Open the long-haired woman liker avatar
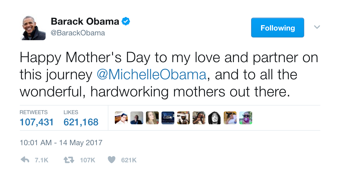Screen dimensions: 338x180 [152, 118]
